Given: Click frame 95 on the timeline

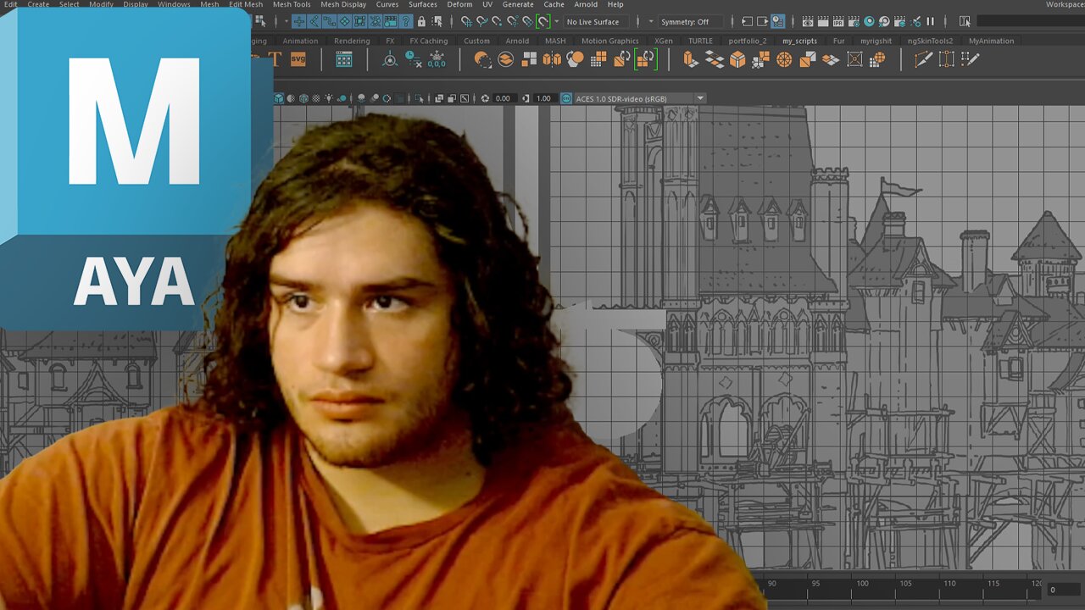Looking at the screenshot, I should pyautogui.click(x=815, y=583).
